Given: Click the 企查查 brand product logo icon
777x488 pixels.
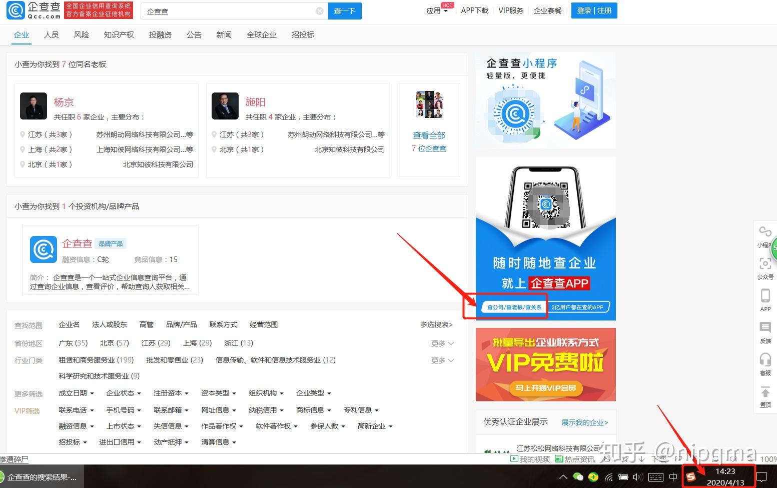Looking at the screenshot, I should (44, 249).
